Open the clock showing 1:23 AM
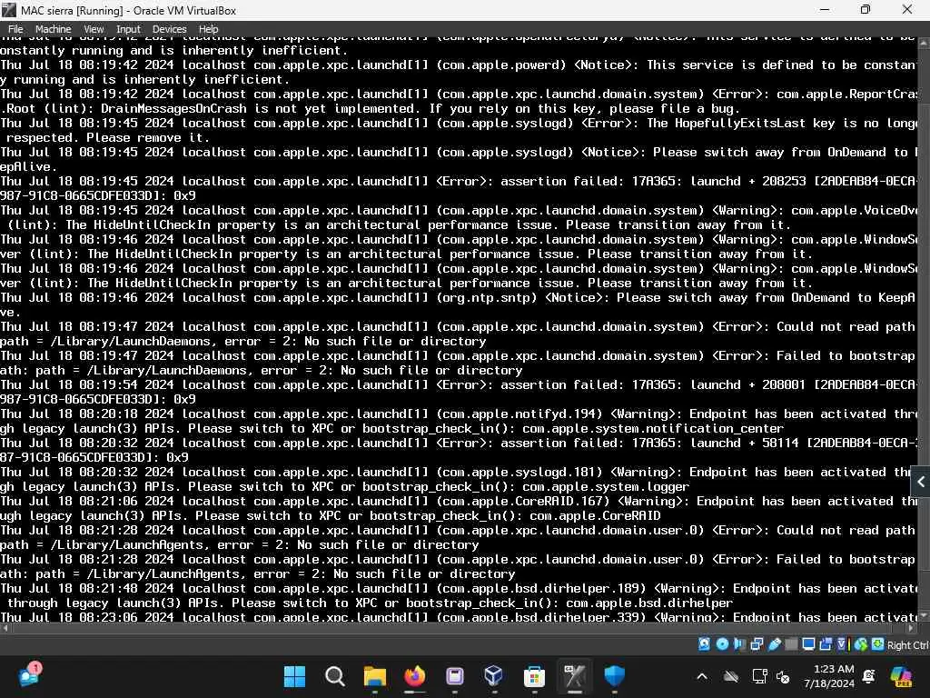This screenshot has width=930, height=698. point(829,676)
